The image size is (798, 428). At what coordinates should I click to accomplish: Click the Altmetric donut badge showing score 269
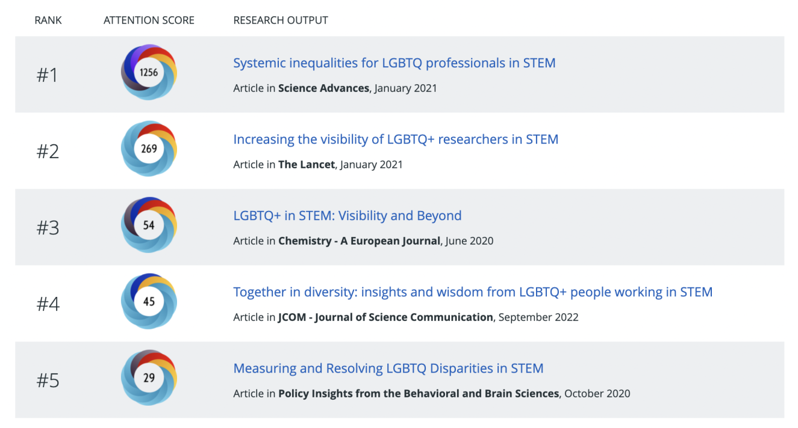pos(149,148)
